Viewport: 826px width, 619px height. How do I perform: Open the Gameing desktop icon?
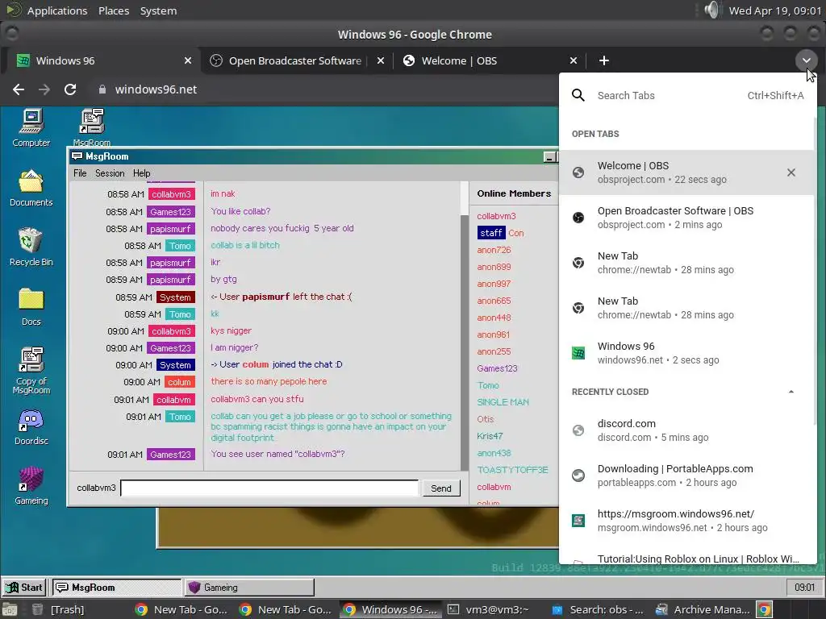point(31,486)
